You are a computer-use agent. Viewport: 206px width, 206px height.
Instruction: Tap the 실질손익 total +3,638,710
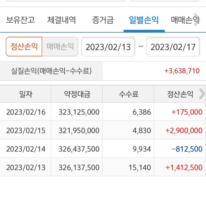(x=182, y=71)
